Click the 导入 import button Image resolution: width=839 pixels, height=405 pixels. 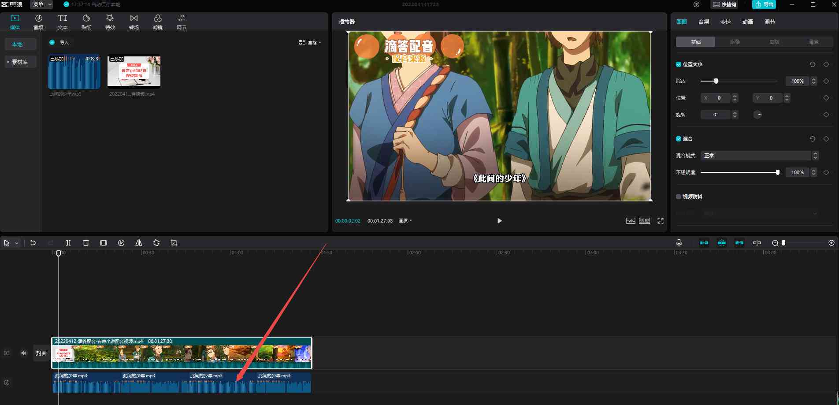(59, 42)
